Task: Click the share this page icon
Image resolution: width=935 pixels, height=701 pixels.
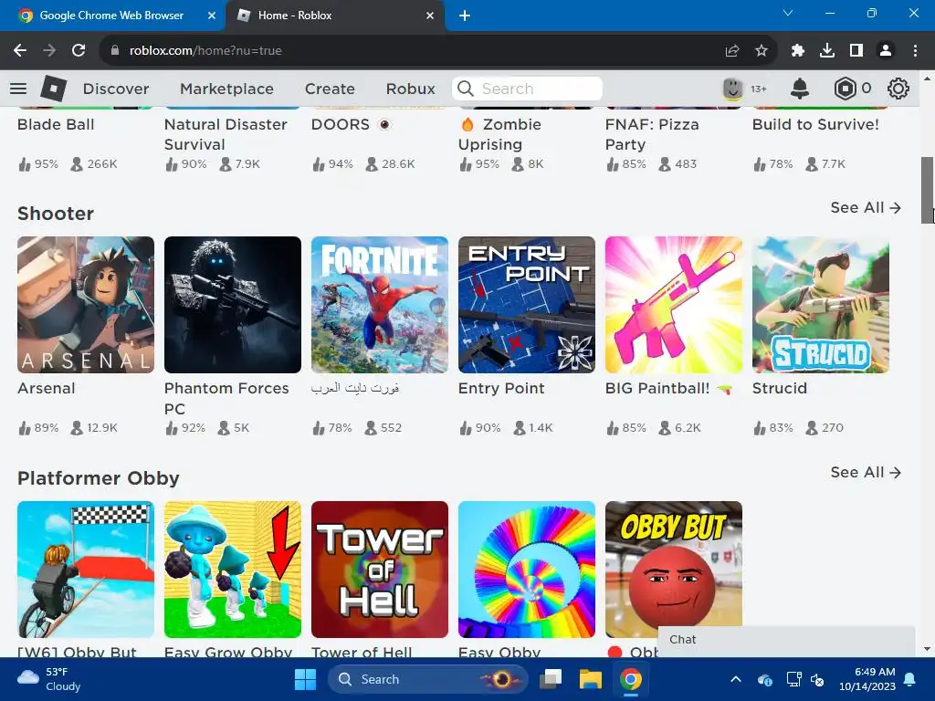Action: point(732,51)
